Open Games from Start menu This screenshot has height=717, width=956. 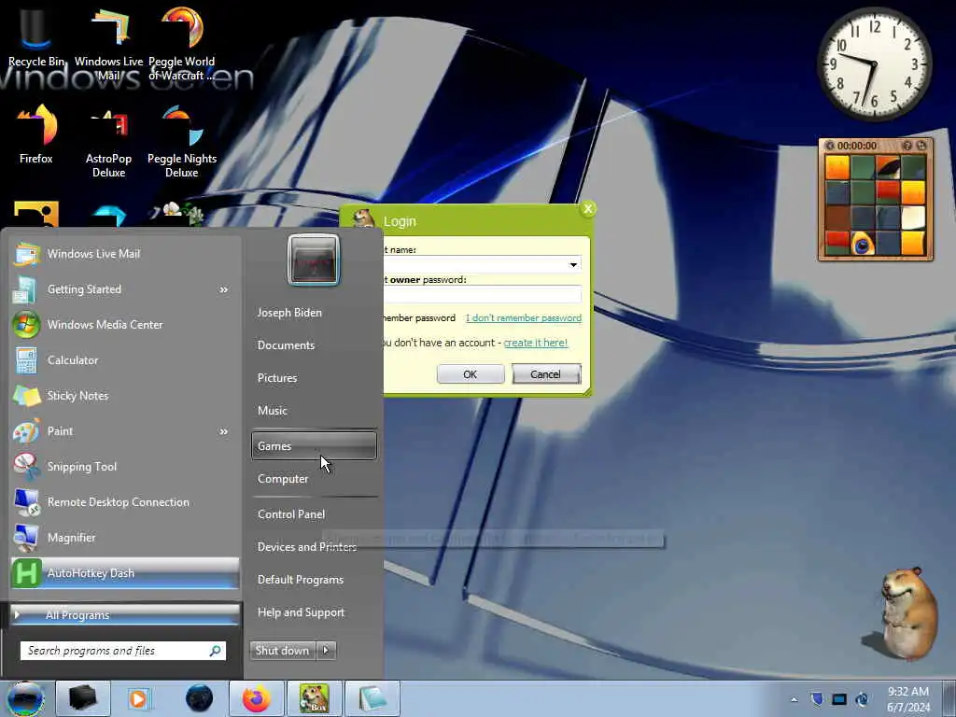tap(314, 445)
